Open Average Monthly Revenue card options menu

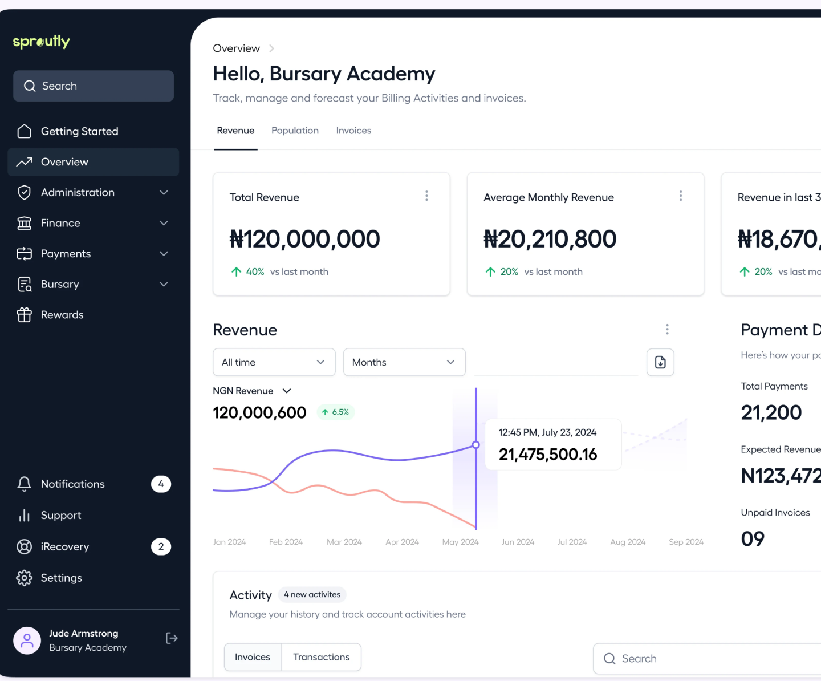[x=680, y=196]
